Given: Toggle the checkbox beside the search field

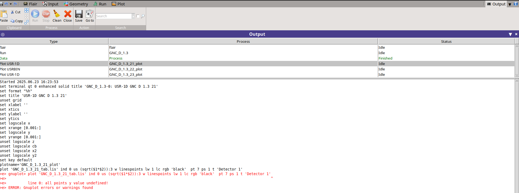Looking at the screenshot, I should pyautogui.click(x=138, y=16).
